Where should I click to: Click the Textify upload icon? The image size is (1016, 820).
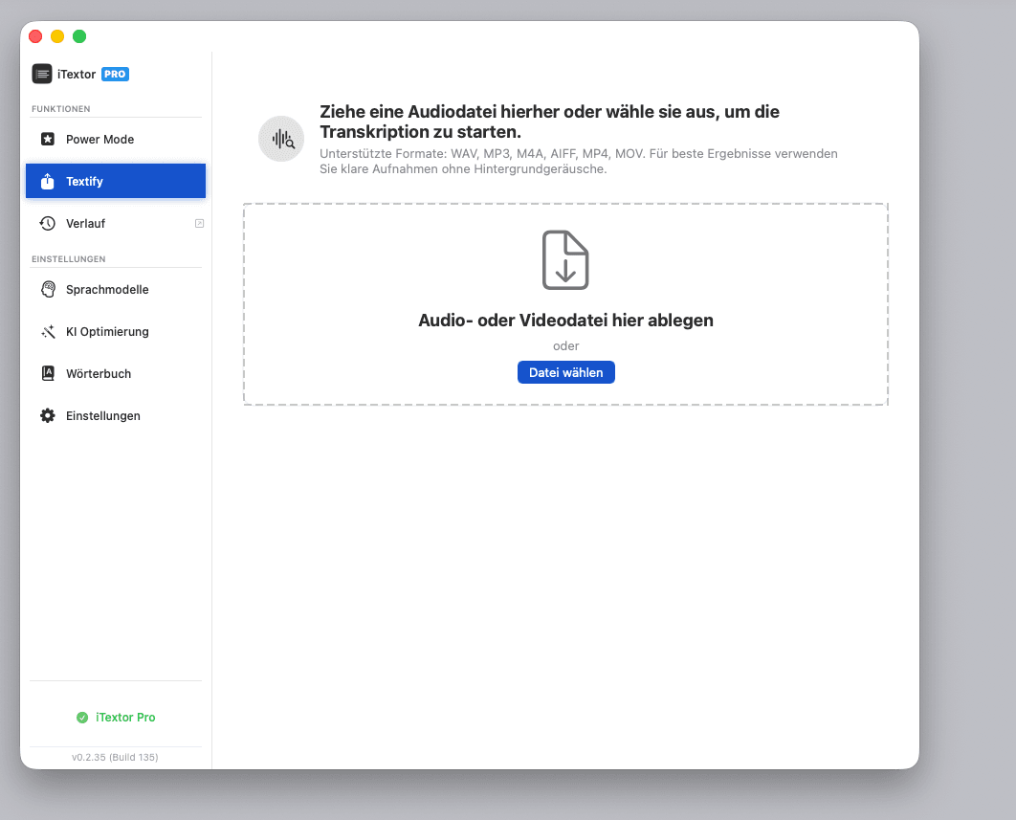[48, 181]
